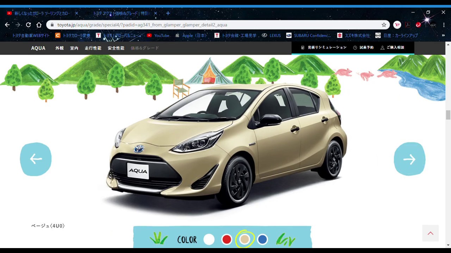Viewport: 451px width, 253px height.
Task: Show the previous car with left arrow
Action: [x=36, y=159]
